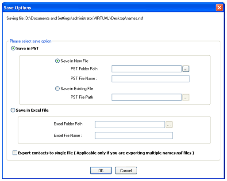Click the 'Excel File Name :' label
The image size is (227, 181).
point(68,135)
